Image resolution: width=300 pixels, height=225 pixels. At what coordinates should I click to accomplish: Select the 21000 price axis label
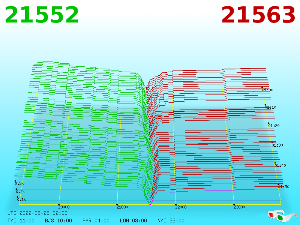click(x=123, y=207)
